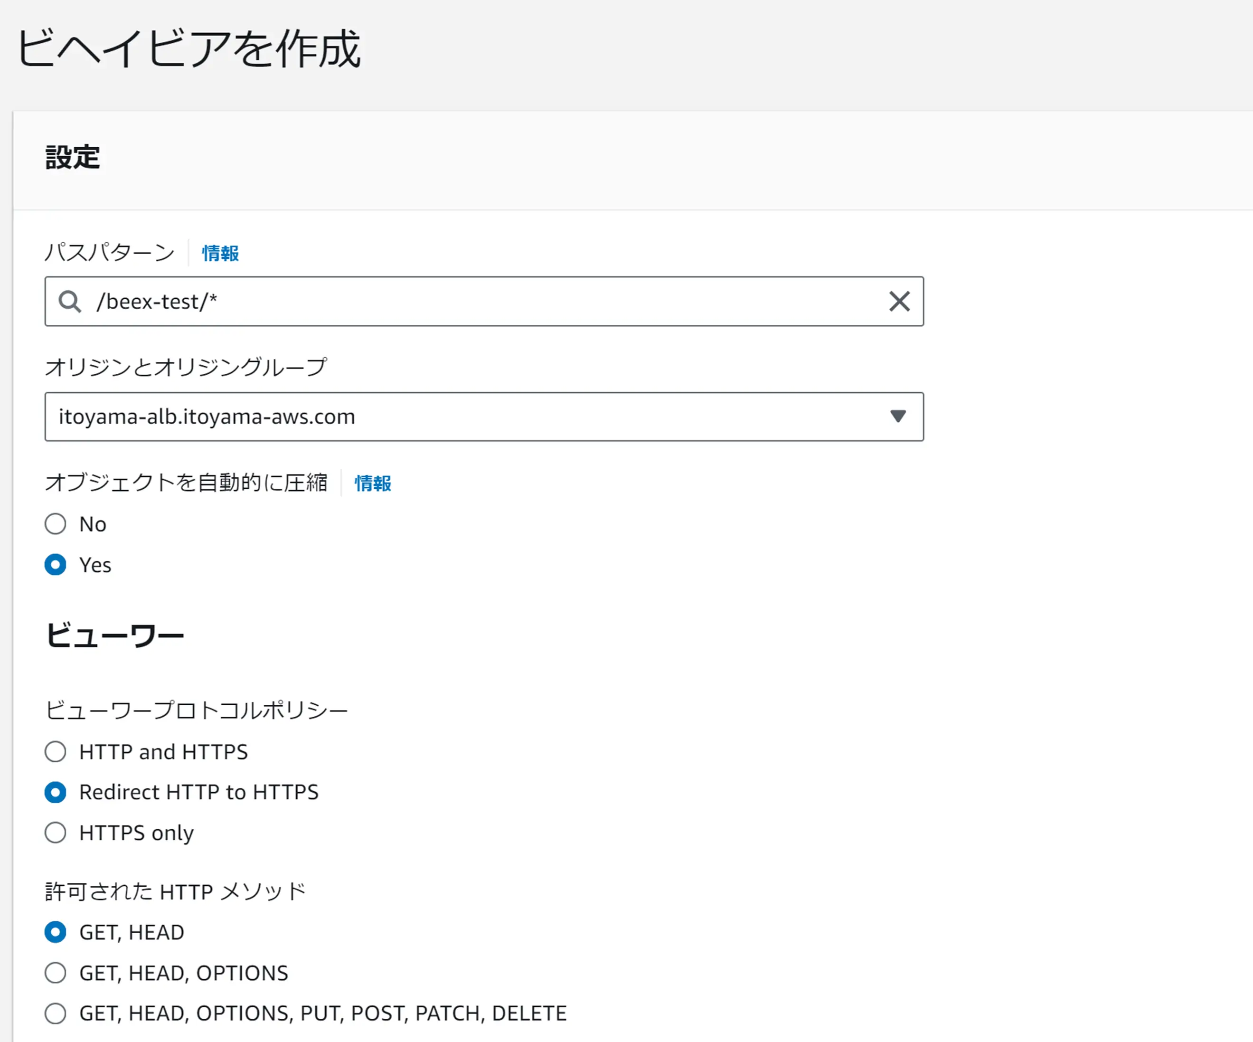Viewport: 1253px width, 1042px height.
Task: Click the オブジェクトを自動的に圧縮 label
Action: [x=186, y=482]
